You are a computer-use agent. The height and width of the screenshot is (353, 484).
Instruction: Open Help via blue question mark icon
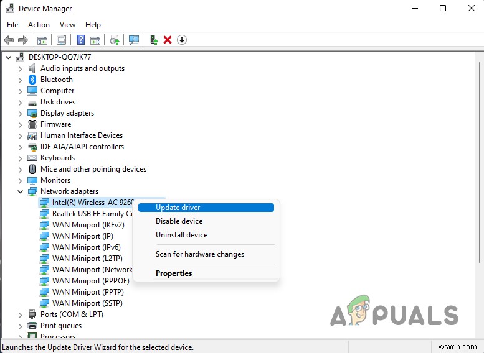pos(80,40)
